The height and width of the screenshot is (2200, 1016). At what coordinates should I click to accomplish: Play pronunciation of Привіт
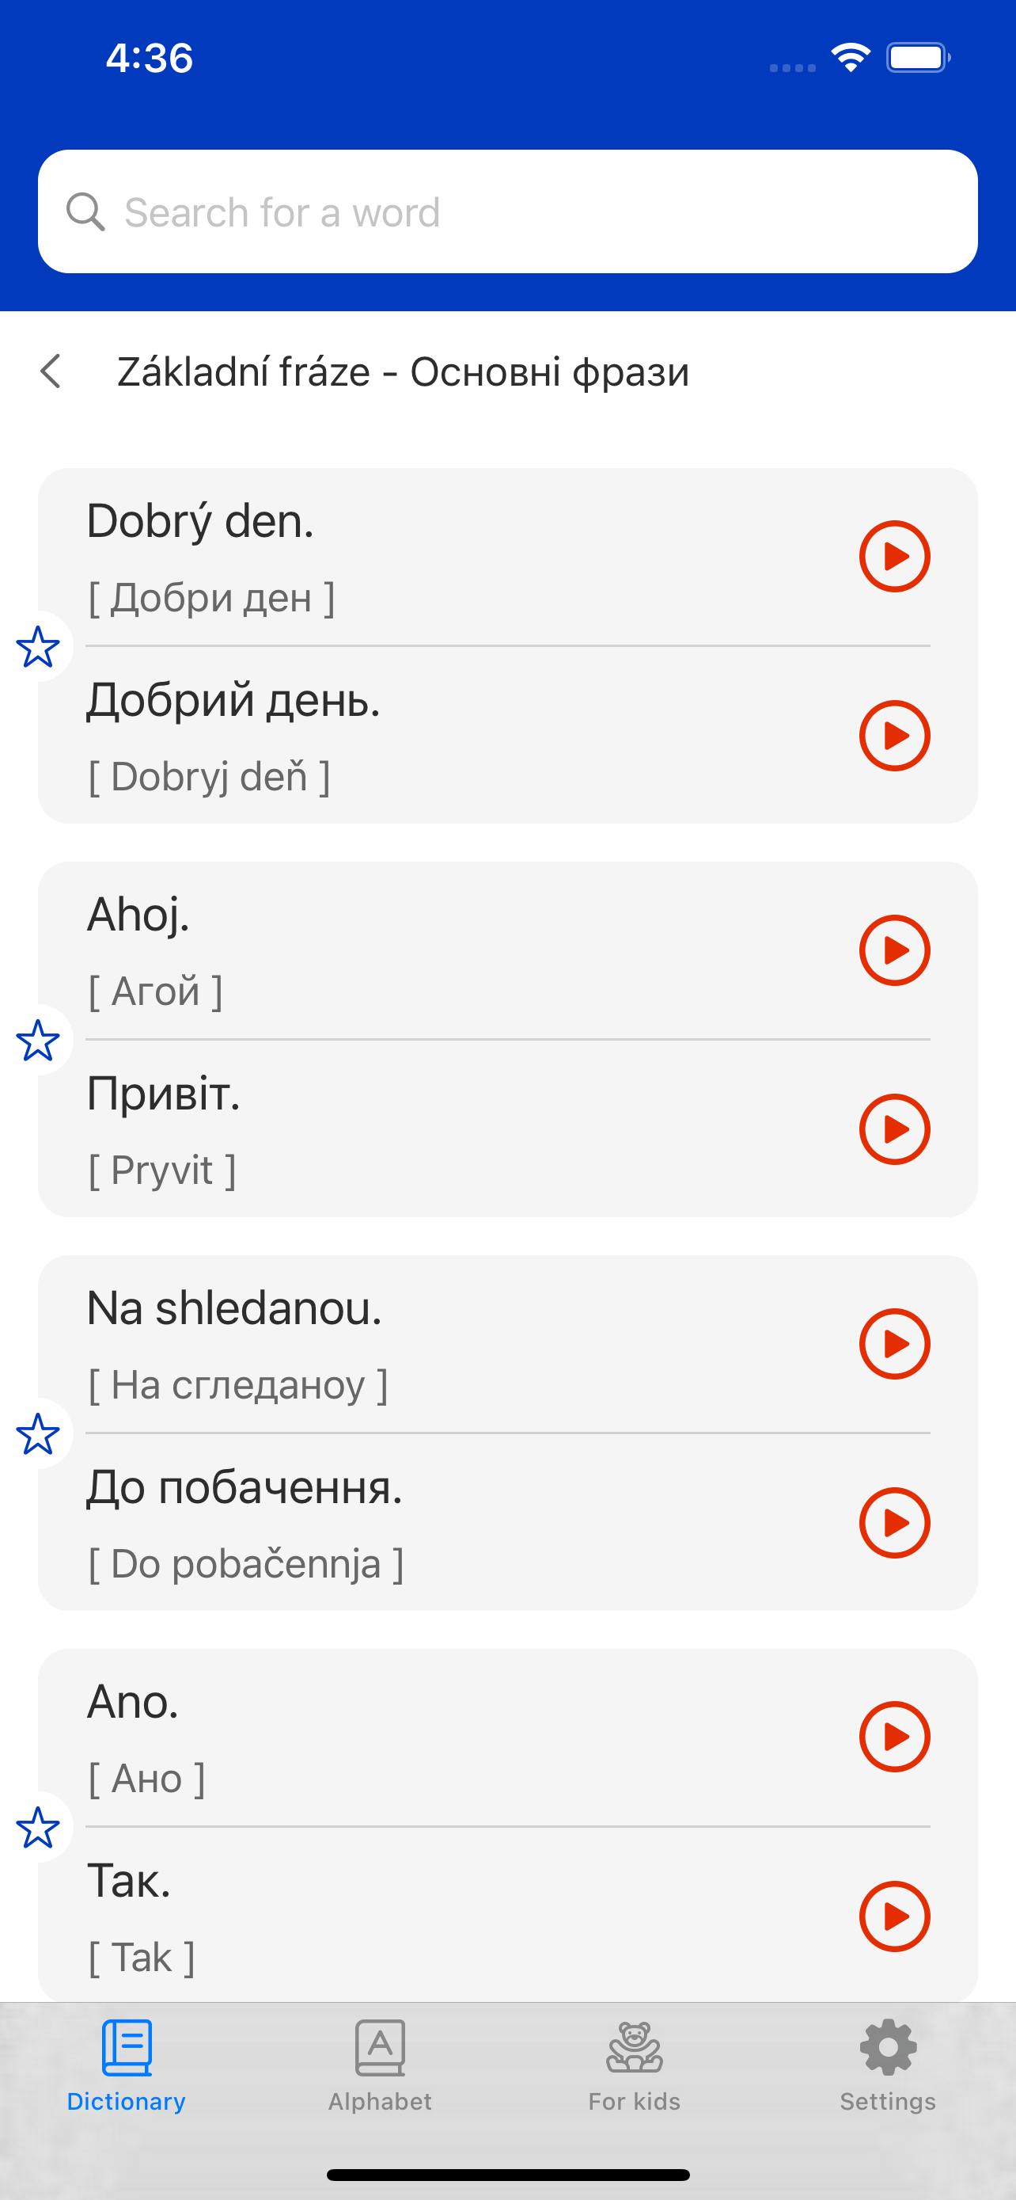click(894, 1129)
